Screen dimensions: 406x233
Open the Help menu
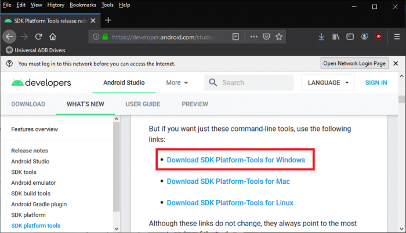pos(125,5)
